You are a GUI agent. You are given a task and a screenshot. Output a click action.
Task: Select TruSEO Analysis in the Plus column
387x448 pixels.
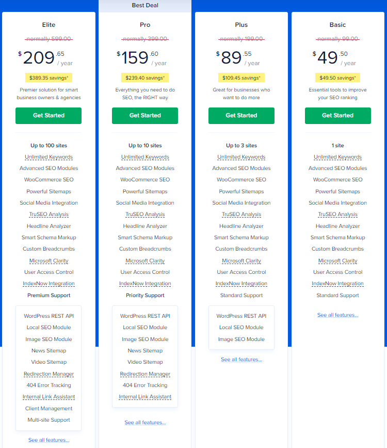click(x=241, y=214)
